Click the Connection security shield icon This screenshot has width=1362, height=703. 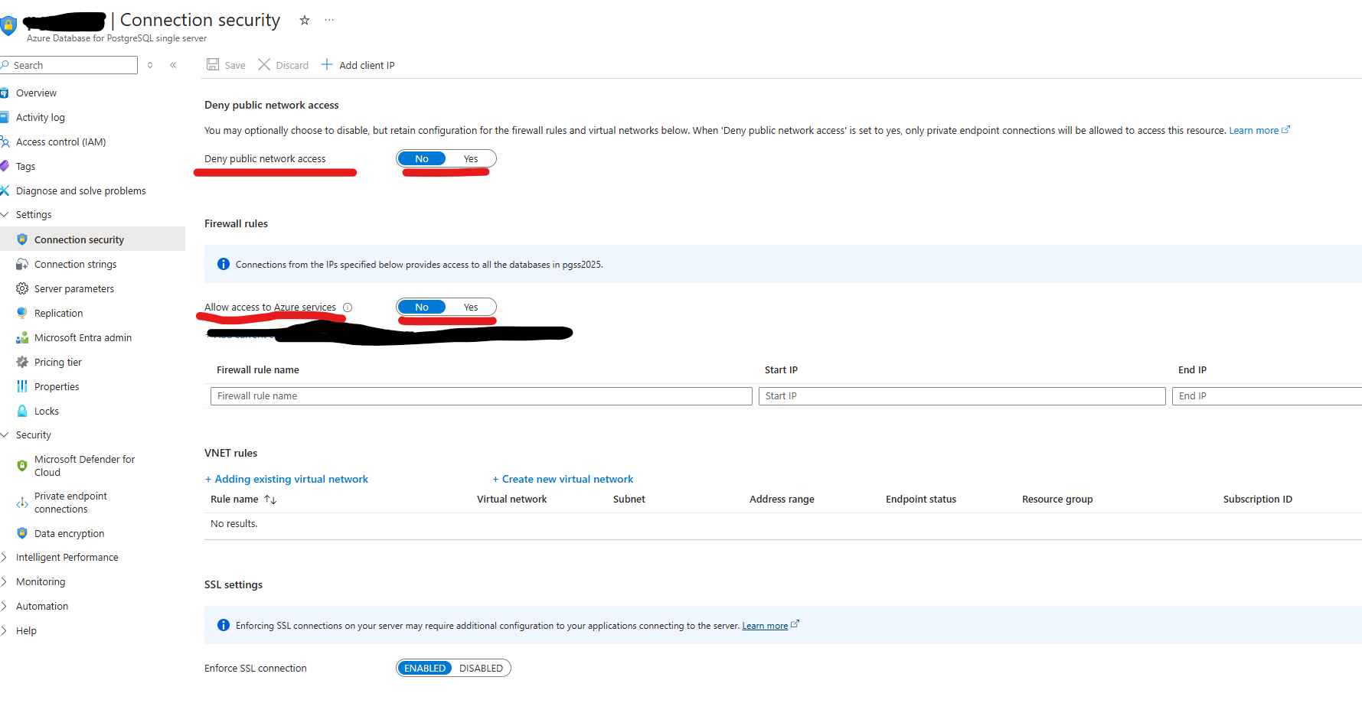point(22,239)
